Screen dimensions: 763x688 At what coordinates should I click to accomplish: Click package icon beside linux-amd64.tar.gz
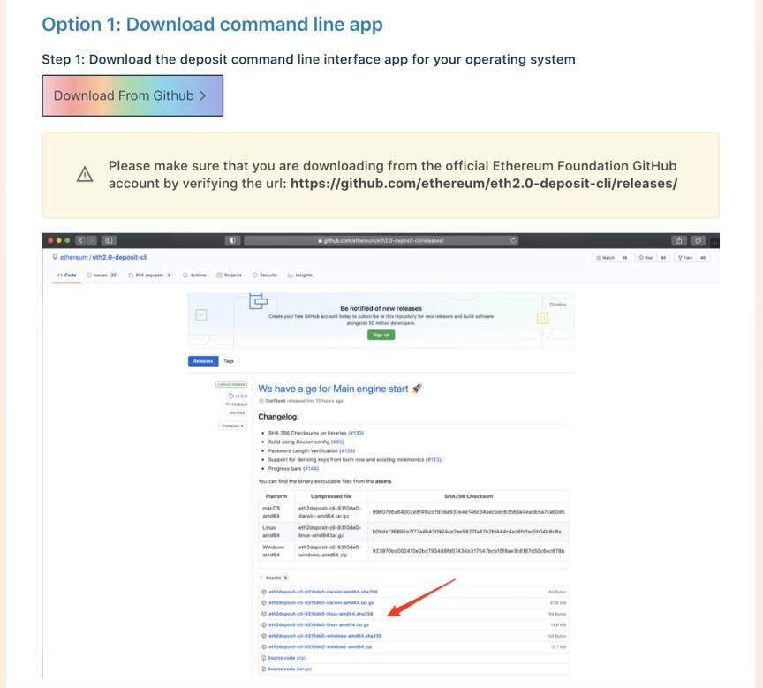pyautogui.click(x=264, y=625)
